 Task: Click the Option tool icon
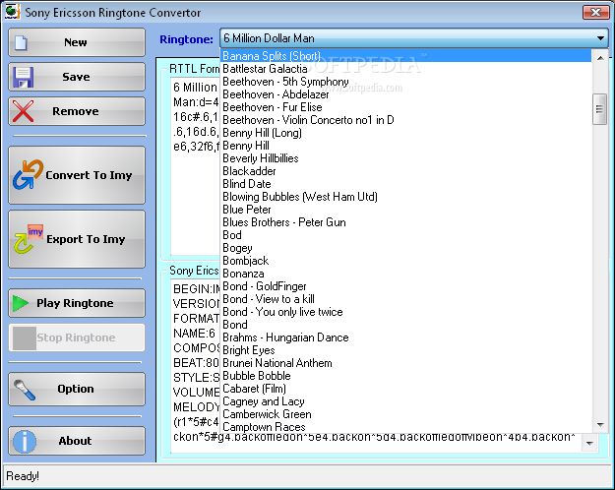point(25,390)
